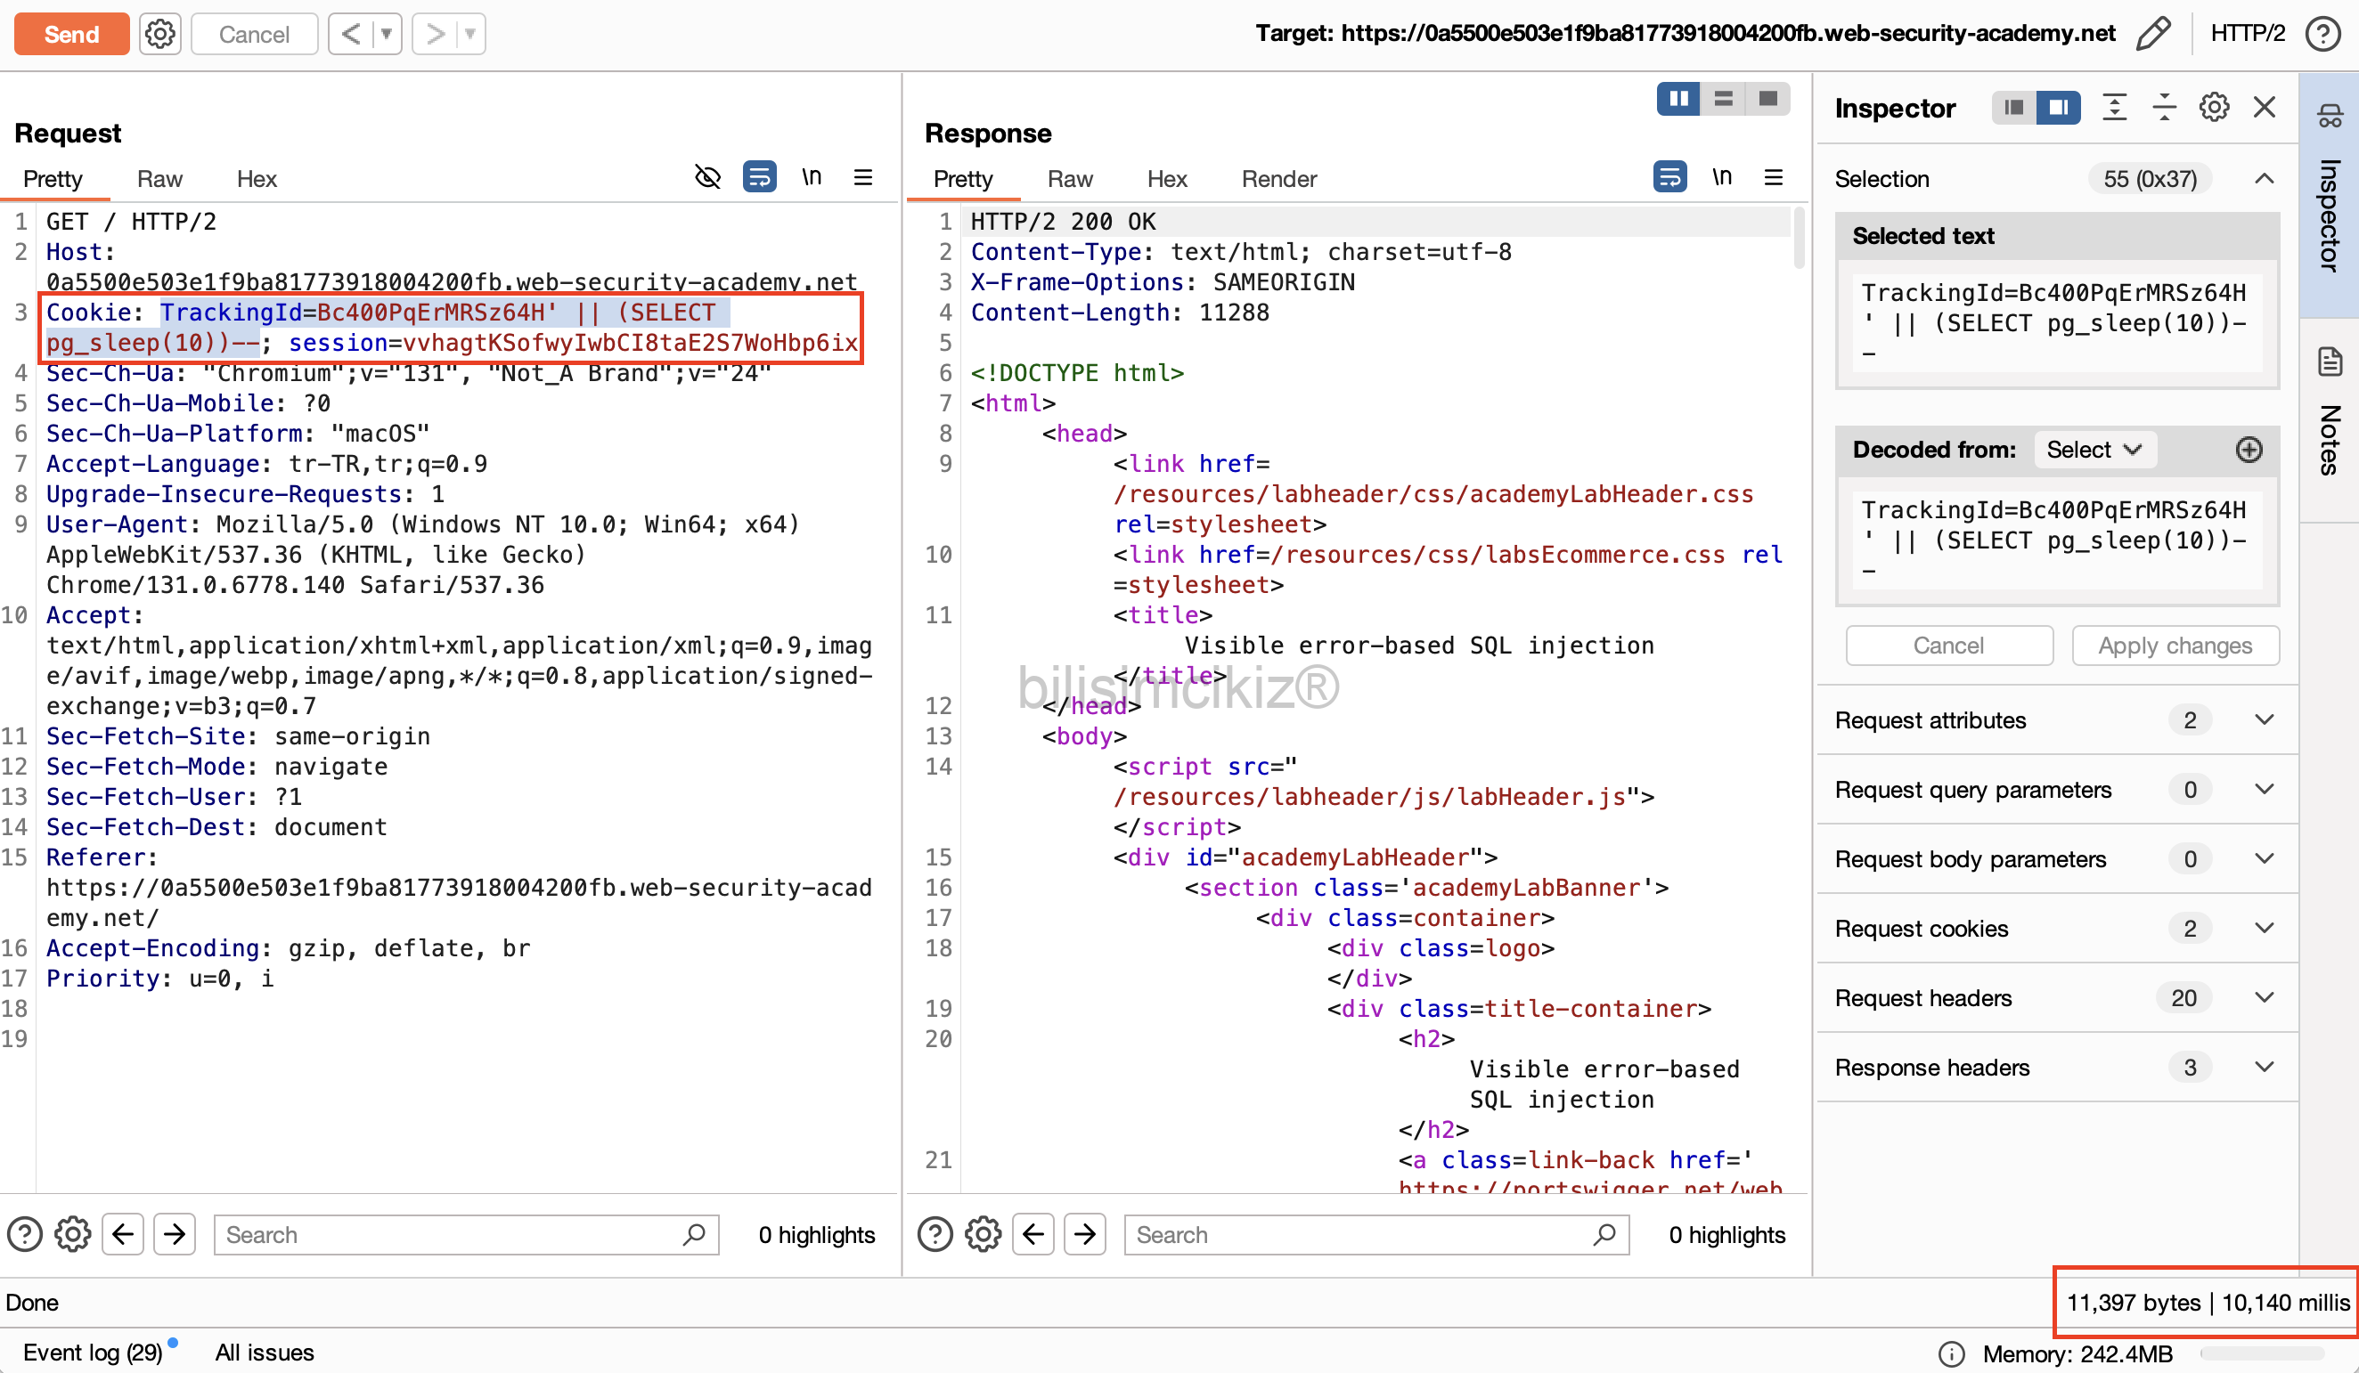Click Apply changes in Inspector
This screenshot has width=2359, height=1373.
point(2175,646)
